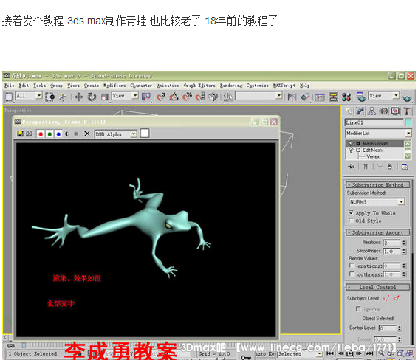Viewport: 418px width, 360px height.
Task: Open the Edit menu
Action: click(x=24, y=86)
